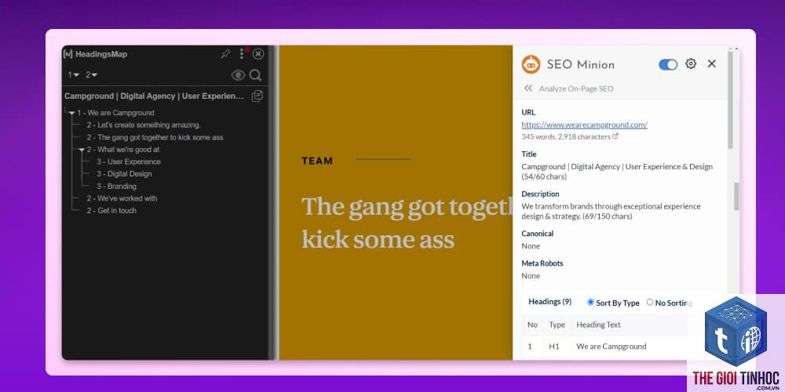This screenshot has height=392, width=785.
Task: Toggle the eye visibility icon in HeadingsMap
Action: point(238,75)
